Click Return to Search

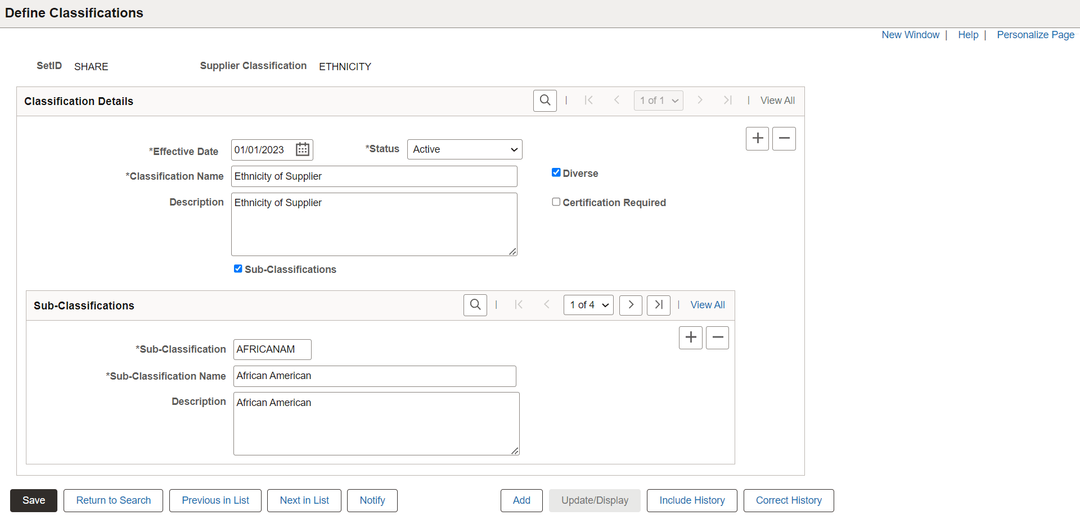112,500
